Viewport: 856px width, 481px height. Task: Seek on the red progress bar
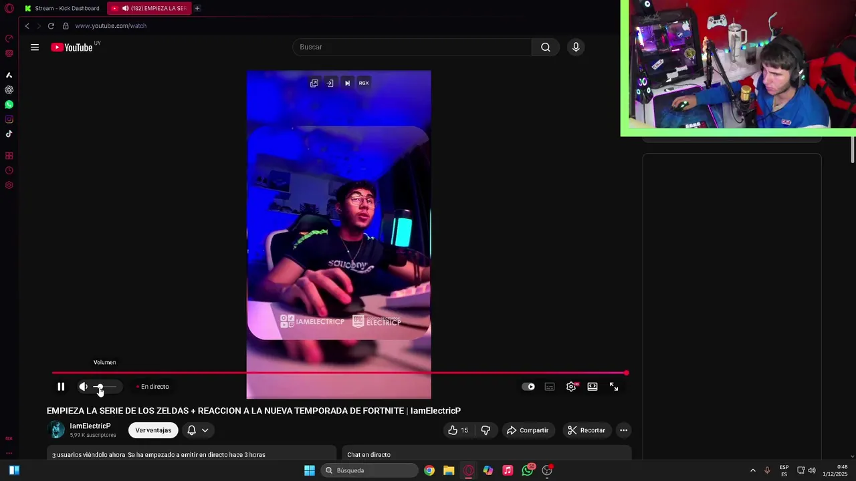tap(339, 373)
